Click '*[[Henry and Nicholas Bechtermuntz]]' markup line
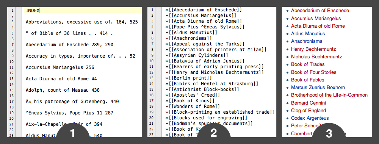This screenshot has width=379, height=144. click(x=215, y=72)
